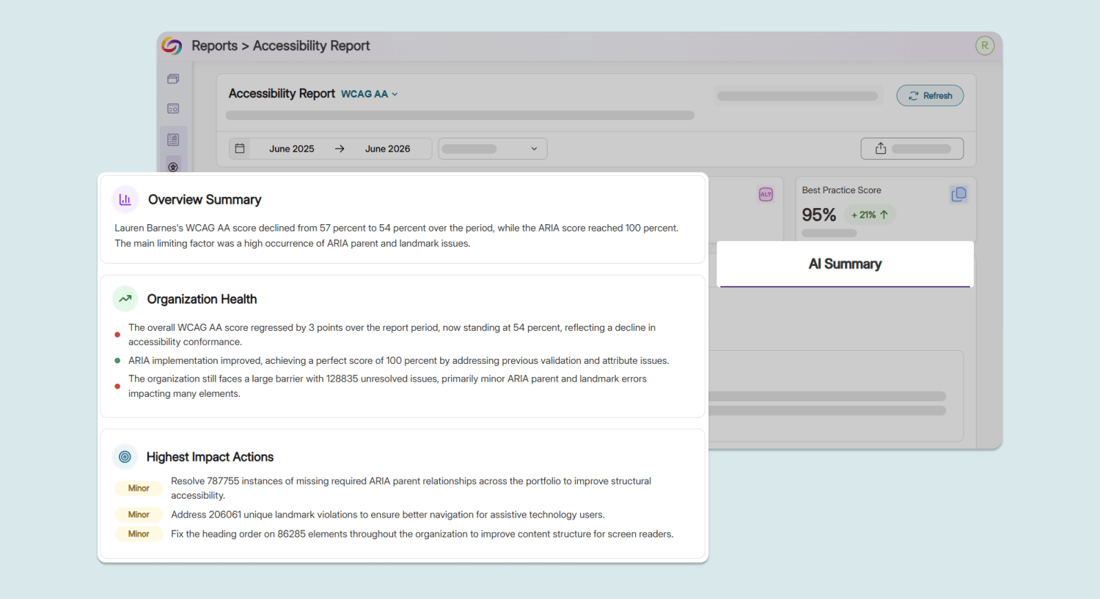Viewport: 1100px width, 599px height.
Task: Click the Highest Impact Actions target icon
Action: 125,457
